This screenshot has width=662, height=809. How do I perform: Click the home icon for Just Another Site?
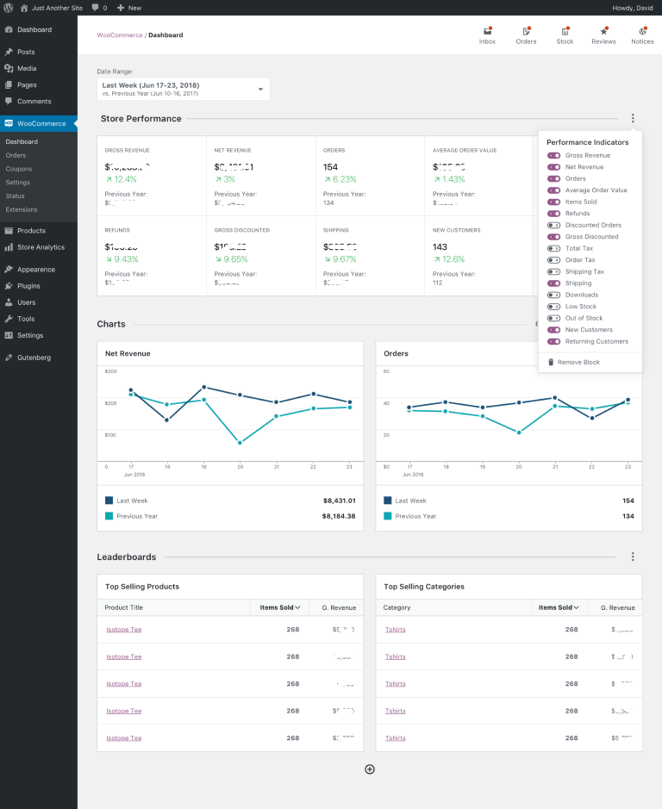[x=24, y=8]
